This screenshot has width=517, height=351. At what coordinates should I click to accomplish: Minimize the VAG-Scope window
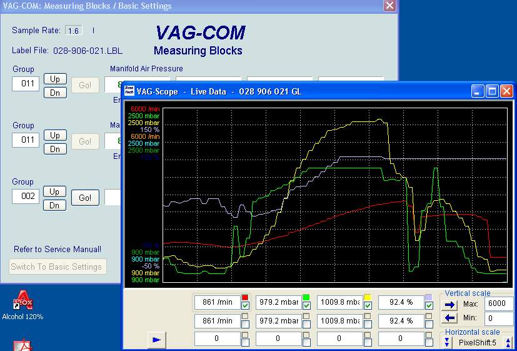point(477,91)
